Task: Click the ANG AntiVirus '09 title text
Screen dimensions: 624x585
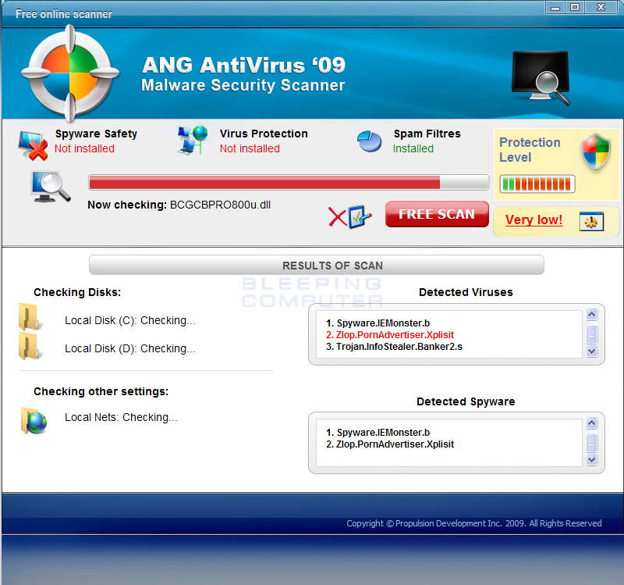Action: pos(243,65)
